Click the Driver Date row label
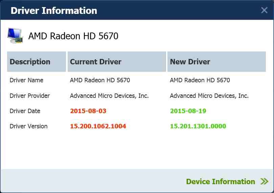274x193 pixels. 25,111
